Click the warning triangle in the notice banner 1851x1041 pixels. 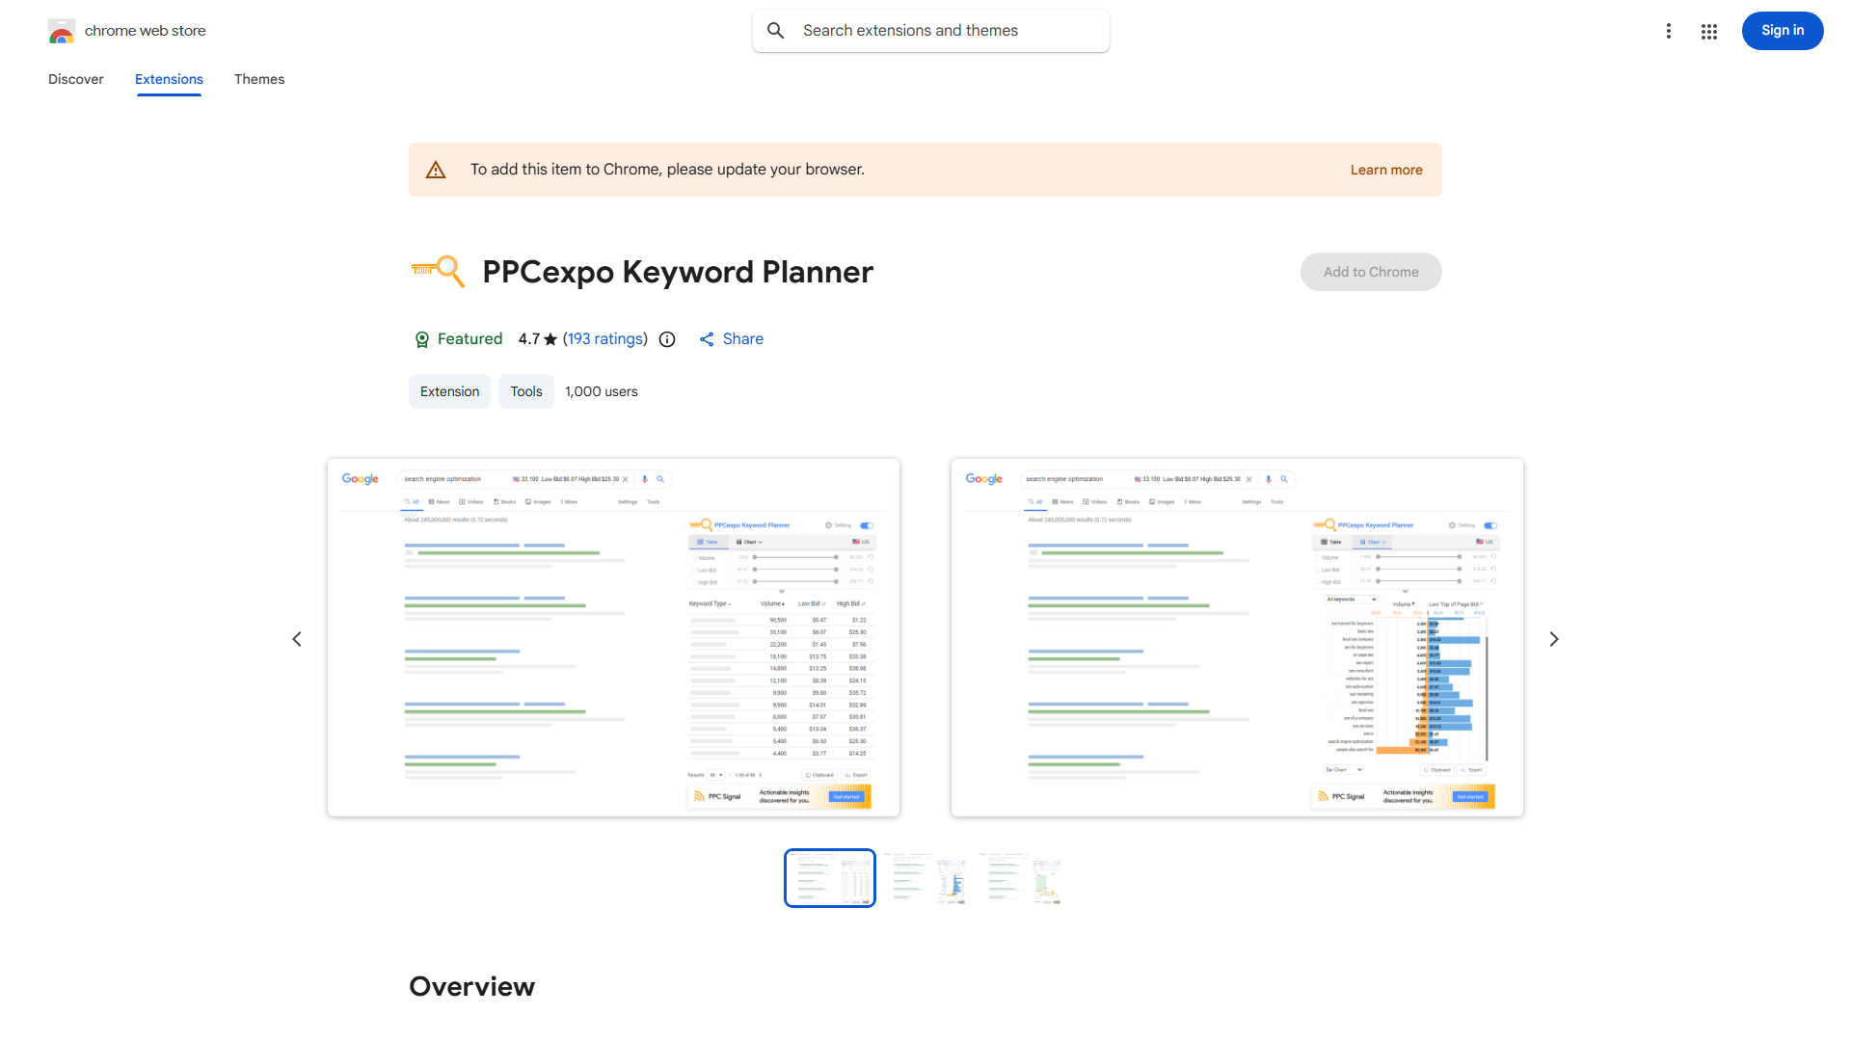[x=436, y=169]
